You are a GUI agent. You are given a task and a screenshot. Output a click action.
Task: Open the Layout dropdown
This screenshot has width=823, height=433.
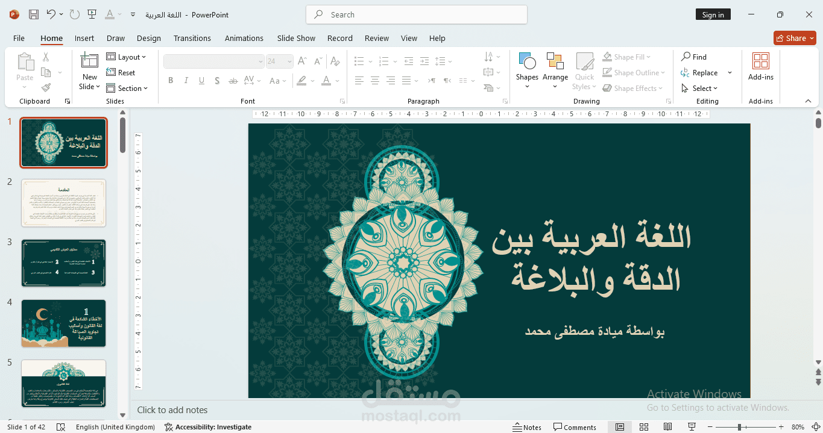coord(127,57)
